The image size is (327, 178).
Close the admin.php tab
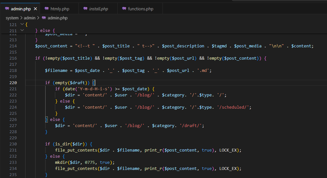point(35,9)
